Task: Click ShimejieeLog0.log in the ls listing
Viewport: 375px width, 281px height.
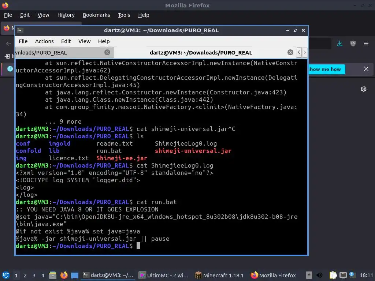Action: coord(186,143)
